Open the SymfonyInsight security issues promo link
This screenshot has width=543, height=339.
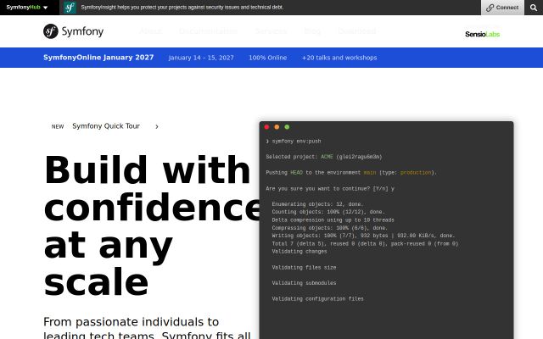coord(182,8)
